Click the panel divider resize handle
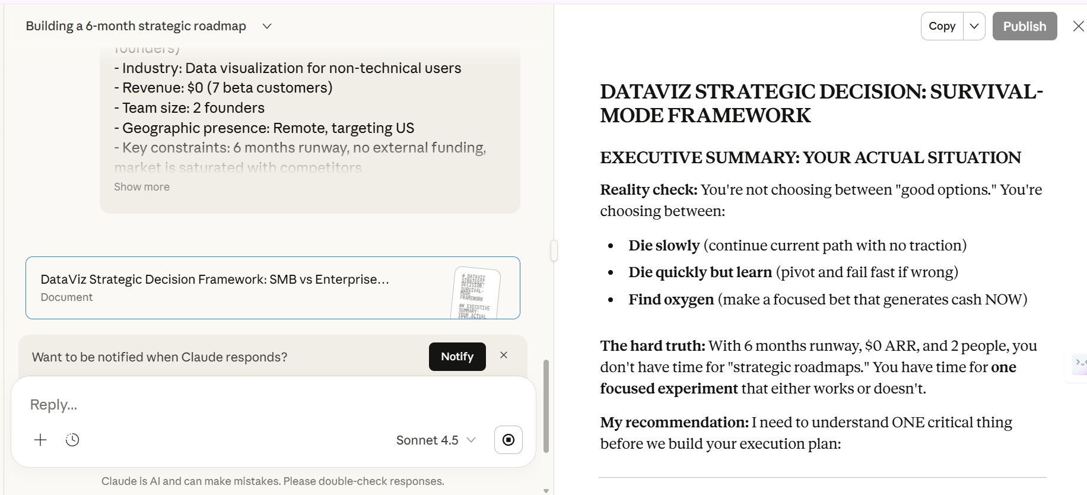 554,250
